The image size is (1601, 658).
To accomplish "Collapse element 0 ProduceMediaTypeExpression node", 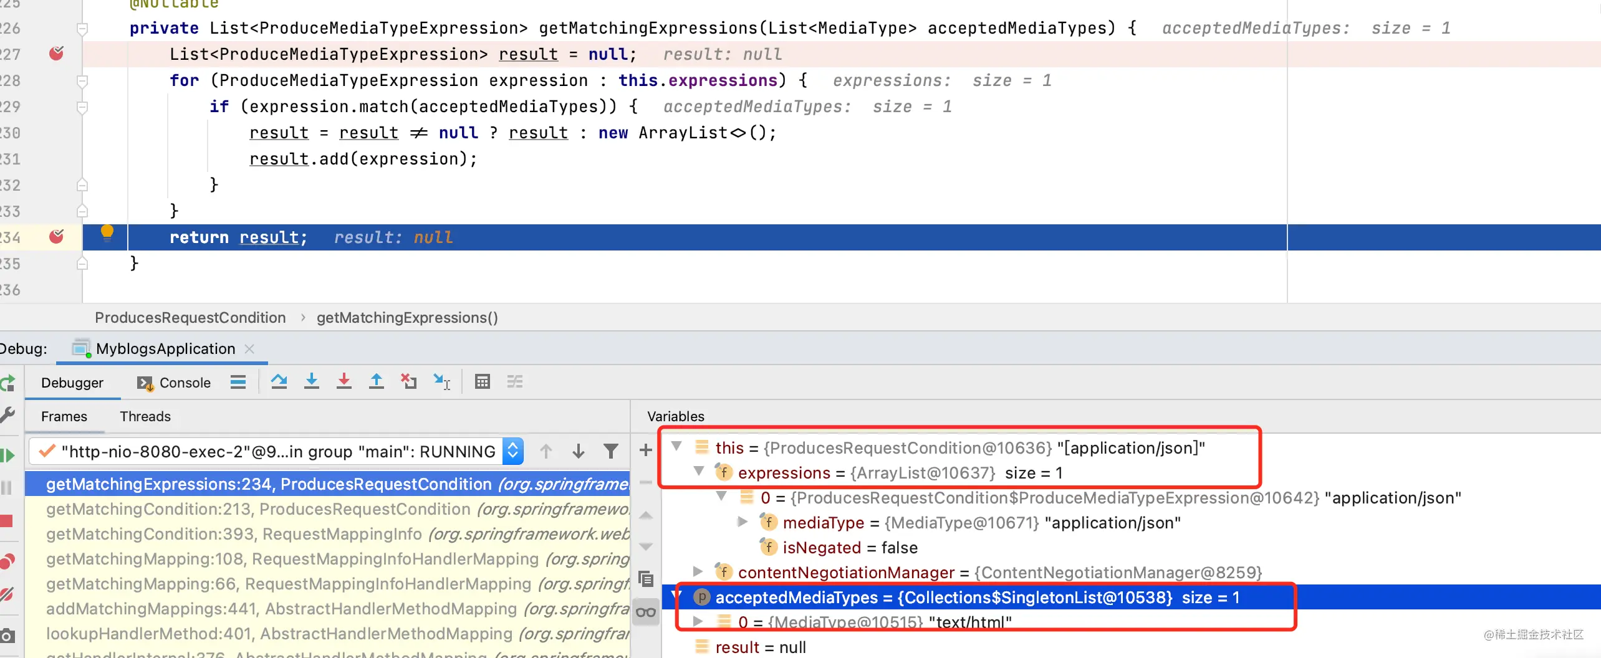I will pos(722,496).
